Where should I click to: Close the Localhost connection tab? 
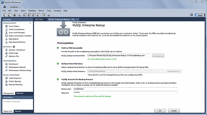coord(20,7)
